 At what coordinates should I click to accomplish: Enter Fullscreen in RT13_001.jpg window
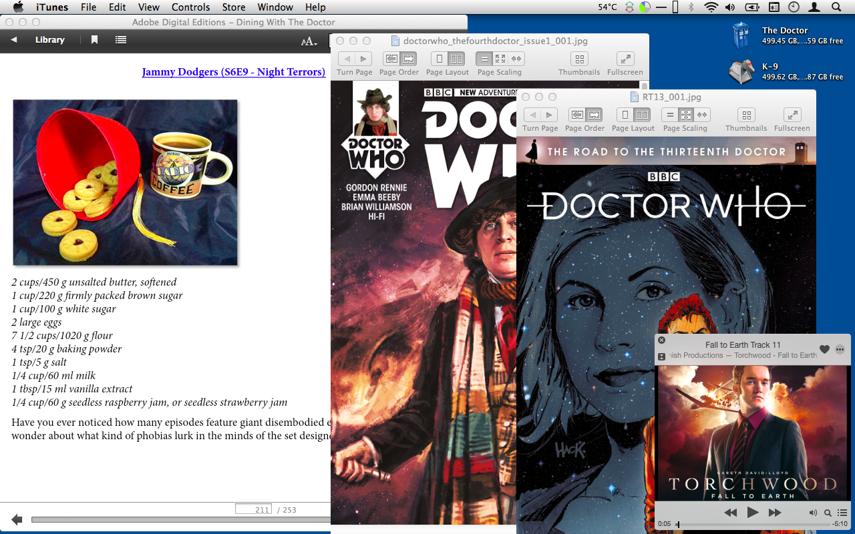click(792, 115)
